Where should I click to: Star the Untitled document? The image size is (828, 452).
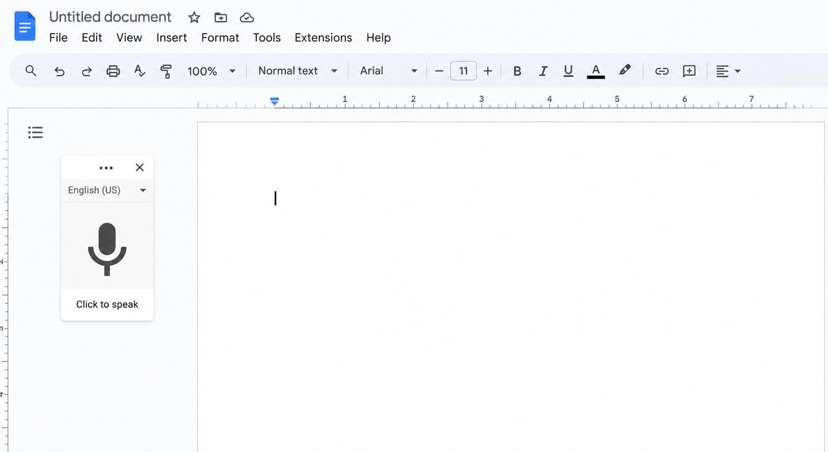tap(194, 17)
